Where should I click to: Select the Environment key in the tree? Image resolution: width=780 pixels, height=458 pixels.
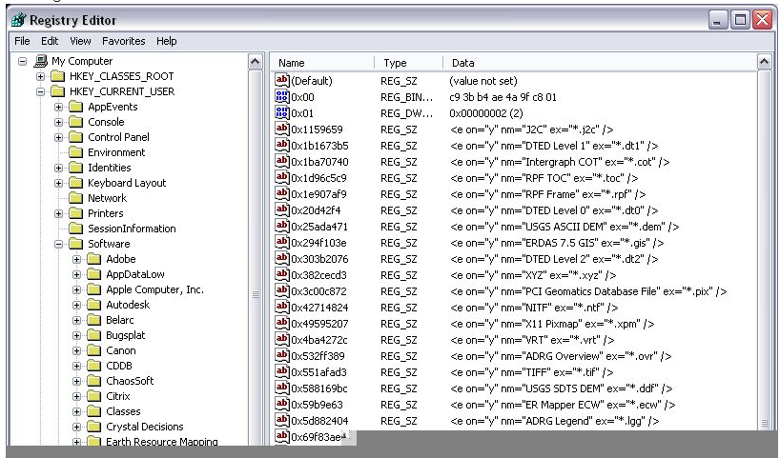click(115, 152)
